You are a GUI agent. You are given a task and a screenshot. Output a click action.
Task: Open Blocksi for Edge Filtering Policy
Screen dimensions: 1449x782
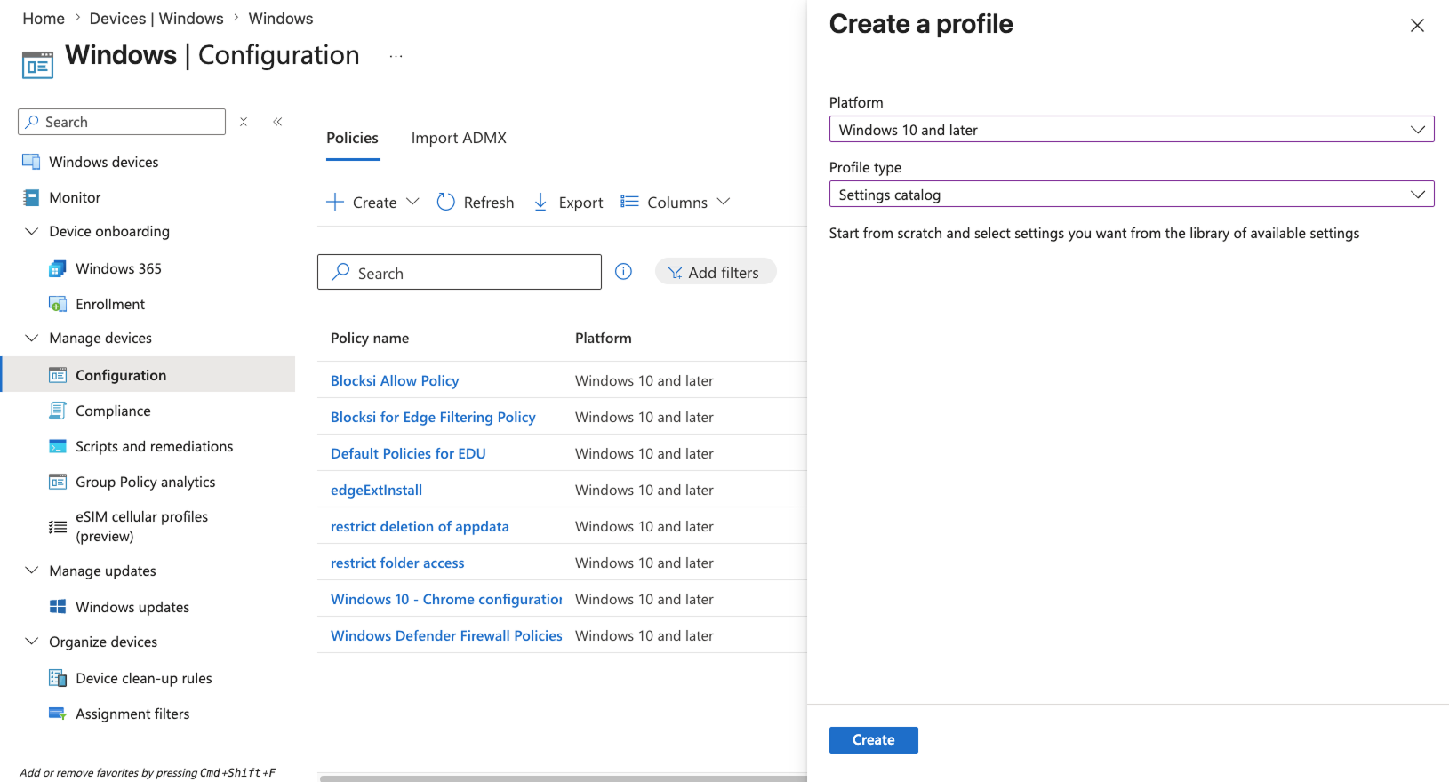(433, 417)
